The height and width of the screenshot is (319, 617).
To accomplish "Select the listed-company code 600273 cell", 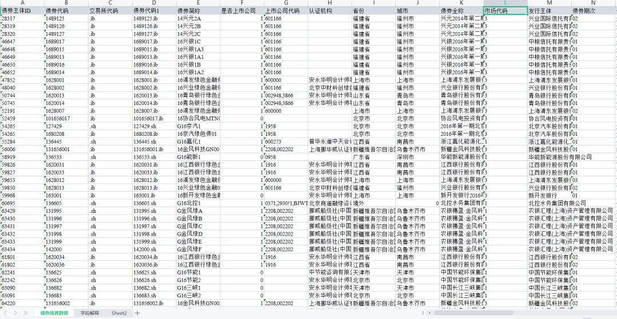I will click(x=286, y=142).
